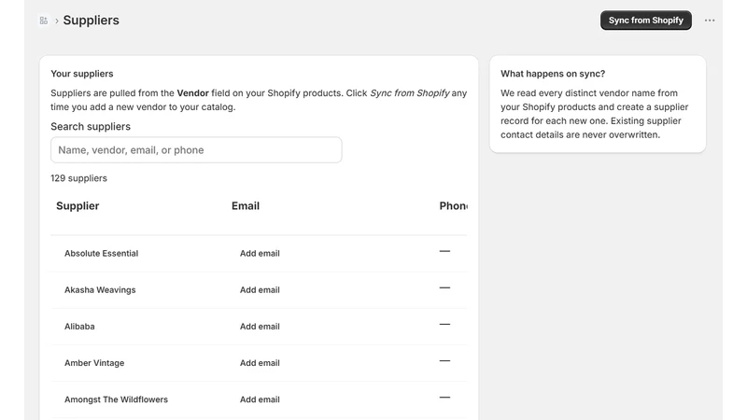This screenshot has height=420, width=747.
Task: Select the Absolute Essential supplier row
Action: [259, 253]
